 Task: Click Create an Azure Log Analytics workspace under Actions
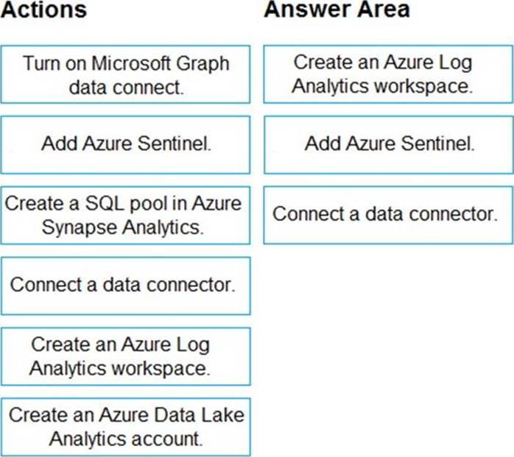[x=125, y=355]
